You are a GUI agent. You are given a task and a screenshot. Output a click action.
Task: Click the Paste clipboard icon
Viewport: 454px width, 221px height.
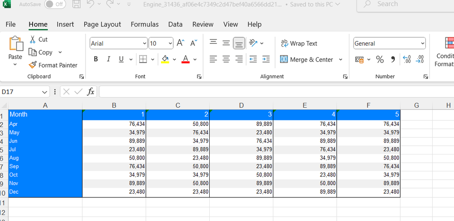click(x=16, y=44)
